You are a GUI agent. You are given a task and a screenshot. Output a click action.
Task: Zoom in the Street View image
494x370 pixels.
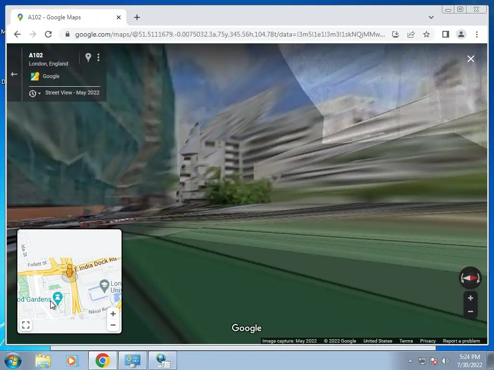click(x=470, y=298)
